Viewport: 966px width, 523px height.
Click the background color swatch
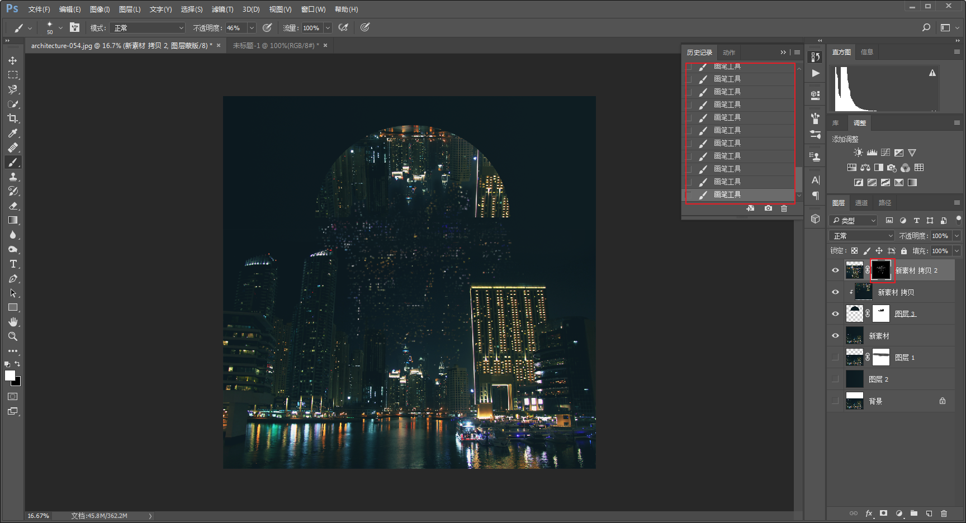17,383
